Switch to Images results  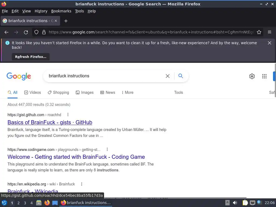pos(85,92)
